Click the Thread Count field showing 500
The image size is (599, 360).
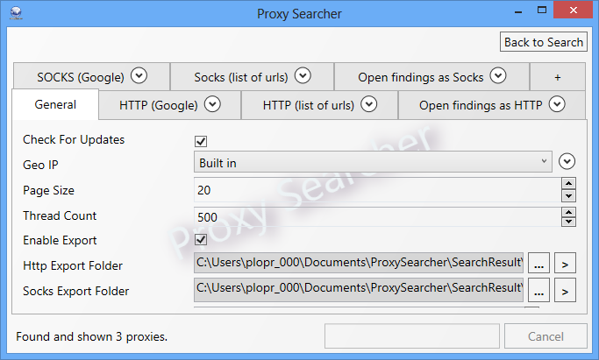[377, 217]
